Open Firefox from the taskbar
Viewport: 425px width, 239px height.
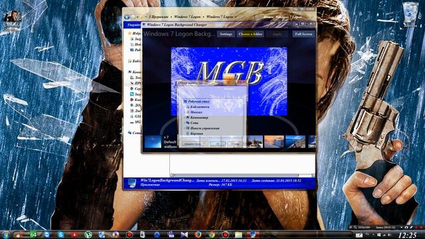[x=198, y=234]
